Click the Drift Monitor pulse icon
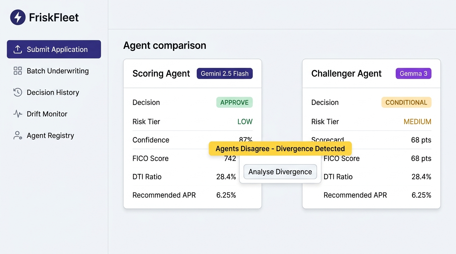Viewport: 456px width, 254px height. pyautogui.click(x=18, y=114)
